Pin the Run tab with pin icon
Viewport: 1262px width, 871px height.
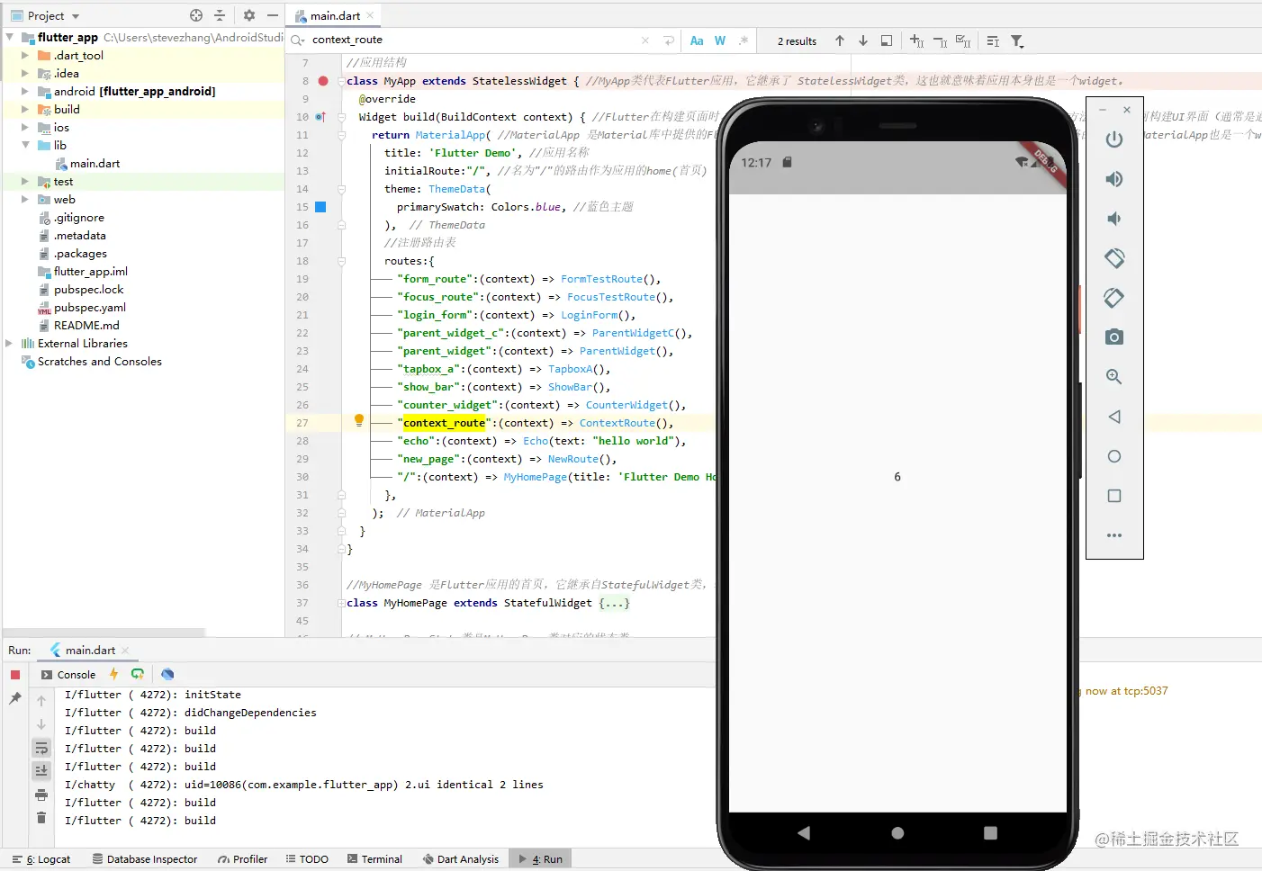(x=15, y=698)
